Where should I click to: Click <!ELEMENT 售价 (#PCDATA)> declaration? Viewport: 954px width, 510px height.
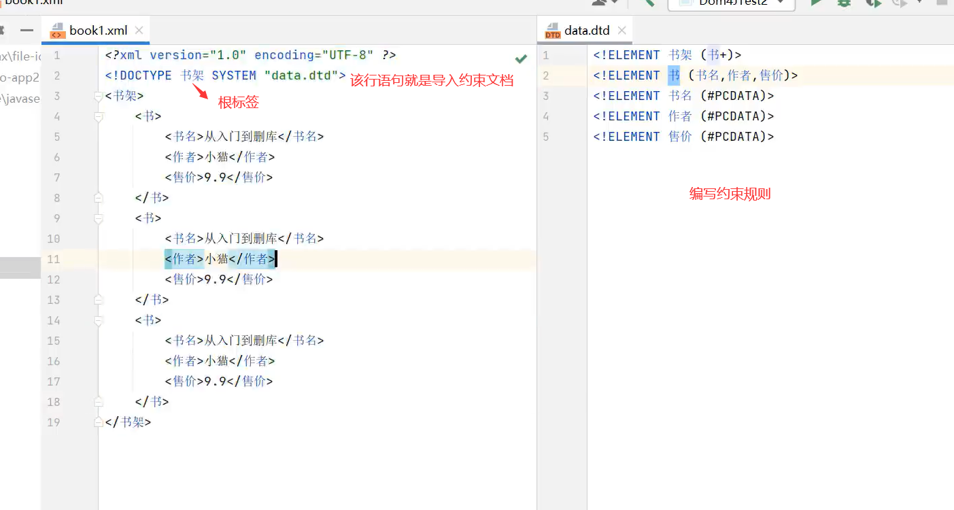pyautogui.click(x=683, y=137)
